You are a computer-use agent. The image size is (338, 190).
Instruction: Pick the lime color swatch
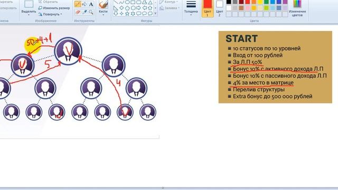tap(266, 8)
